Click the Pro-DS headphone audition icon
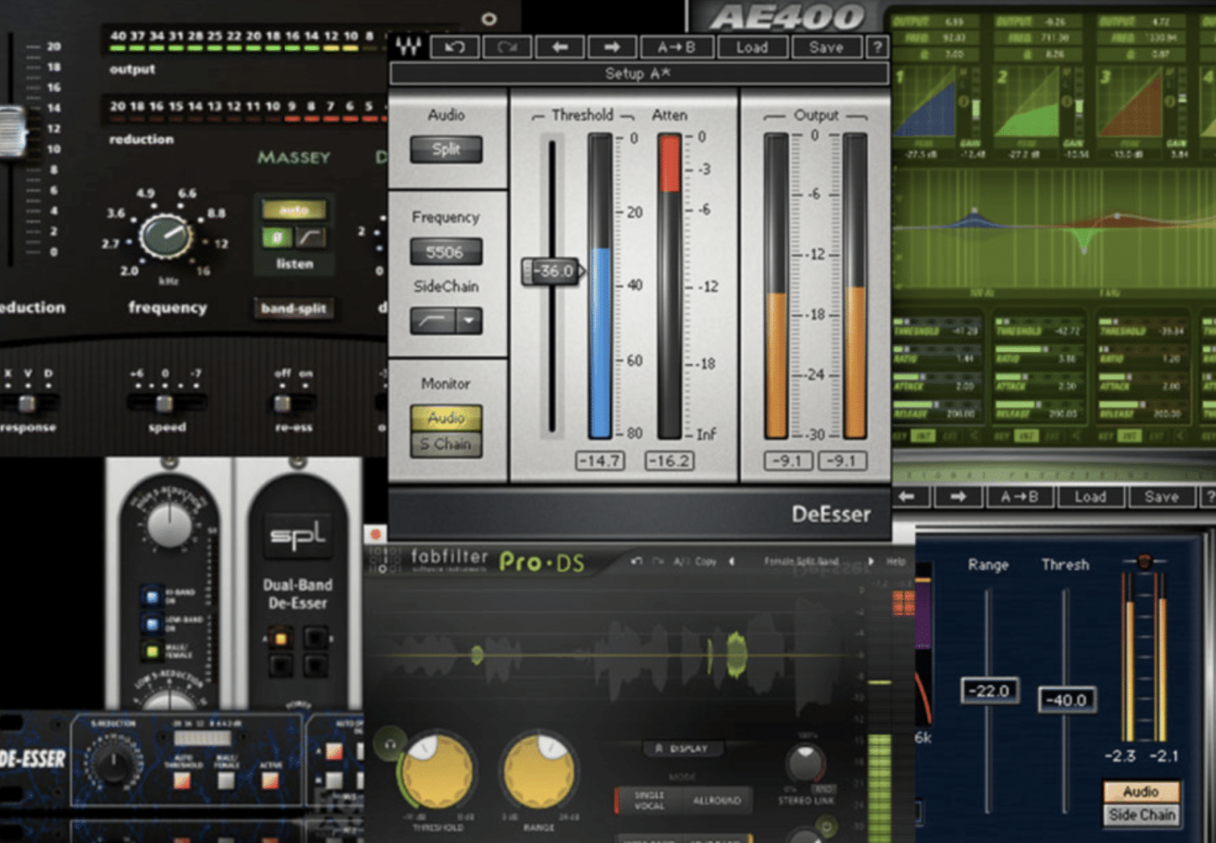The width and height of the screenshot is (1216, 843). (x=390, y=745)
